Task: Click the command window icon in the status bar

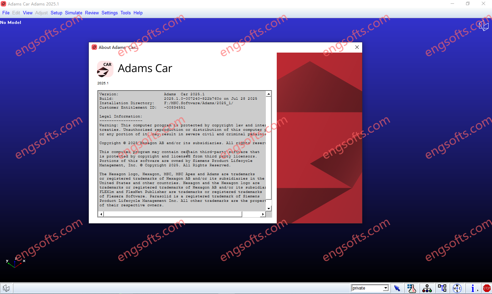Action: click(6, 288)
